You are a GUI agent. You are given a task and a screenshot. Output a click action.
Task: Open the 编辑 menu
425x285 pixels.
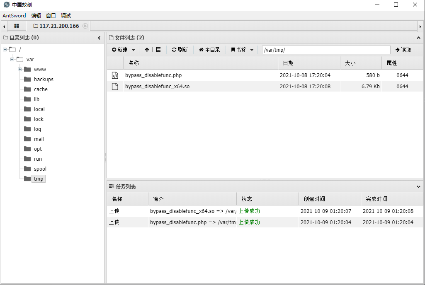(36, 15)
